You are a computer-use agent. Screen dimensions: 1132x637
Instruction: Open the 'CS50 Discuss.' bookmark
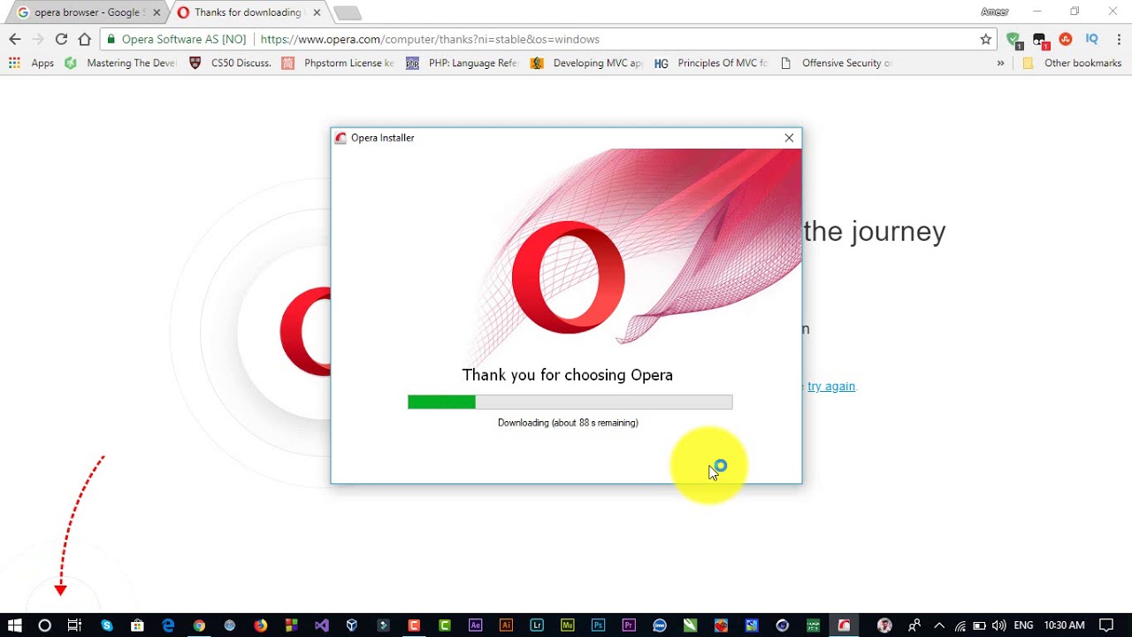point(230,63)
